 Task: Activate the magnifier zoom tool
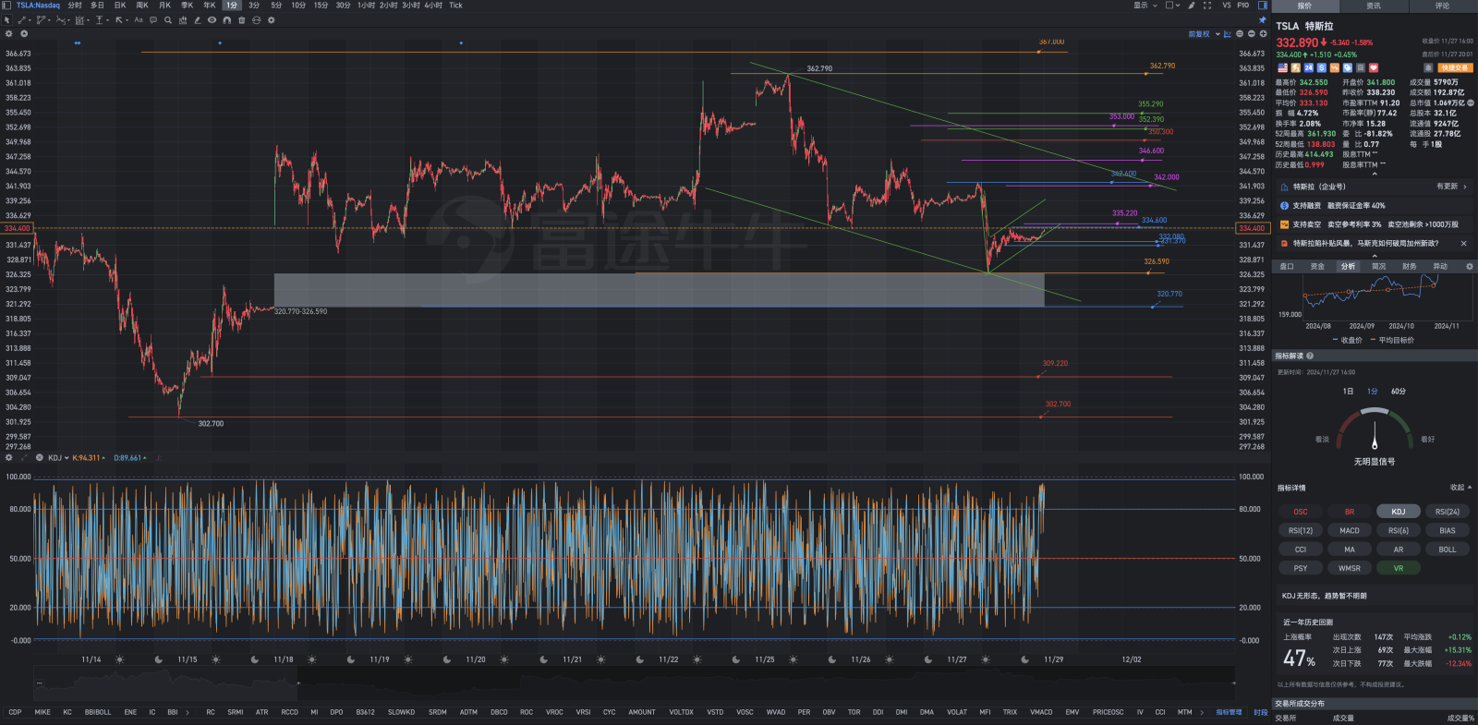click(168, 19)
